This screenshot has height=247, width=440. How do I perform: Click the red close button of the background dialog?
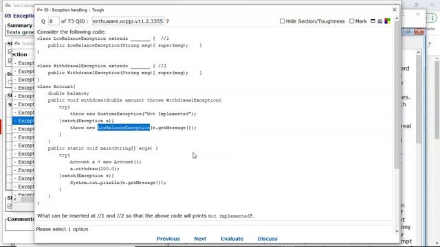pyautogui.click(x=419, y=32)
